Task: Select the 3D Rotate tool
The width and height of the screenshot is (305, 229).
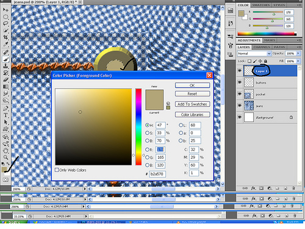Action: pyautogui.click(x=5, y=137)
